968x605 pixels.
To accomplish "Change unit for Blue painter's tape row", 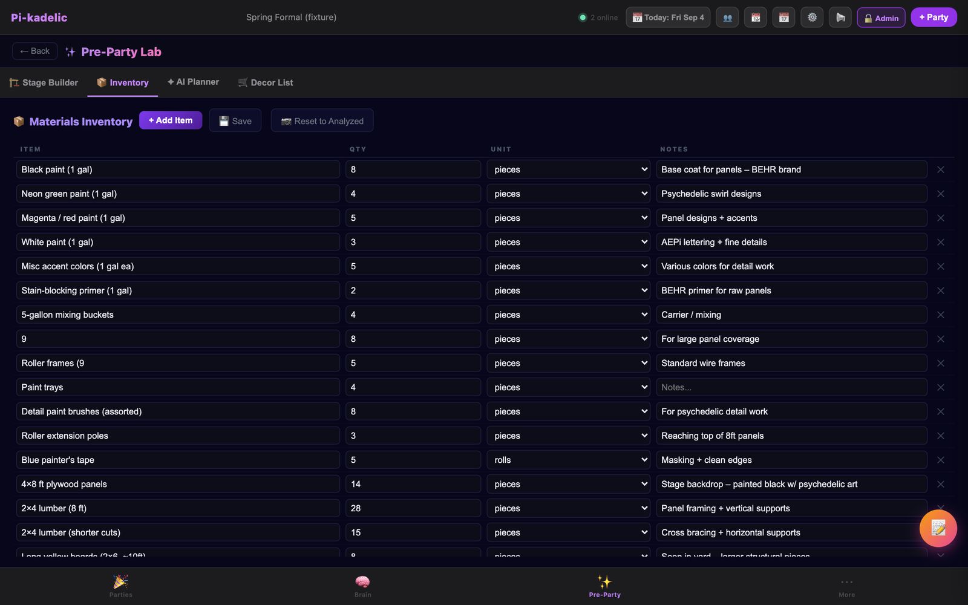I will pyautogui.click(x=568, y=460).
